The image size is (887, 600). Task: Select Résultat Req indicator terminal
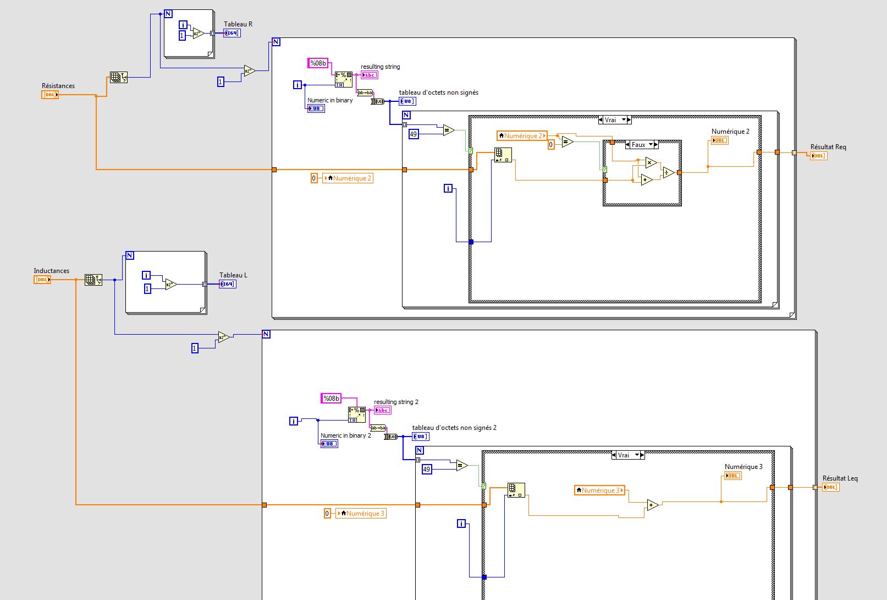point(818,156)
